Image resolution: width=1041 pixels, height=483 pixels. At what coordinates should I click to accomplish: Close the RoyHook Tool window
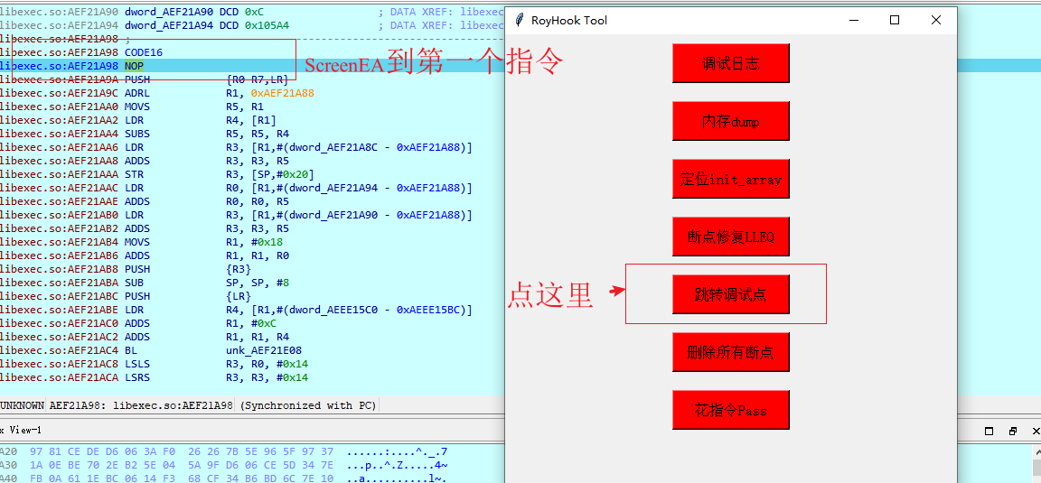(936, 20)
